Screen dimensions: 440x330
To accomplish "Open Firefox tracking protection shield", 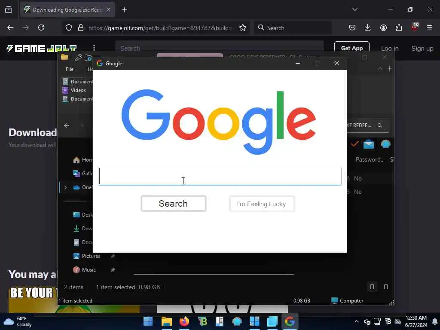I will click(x=69, y=28).
